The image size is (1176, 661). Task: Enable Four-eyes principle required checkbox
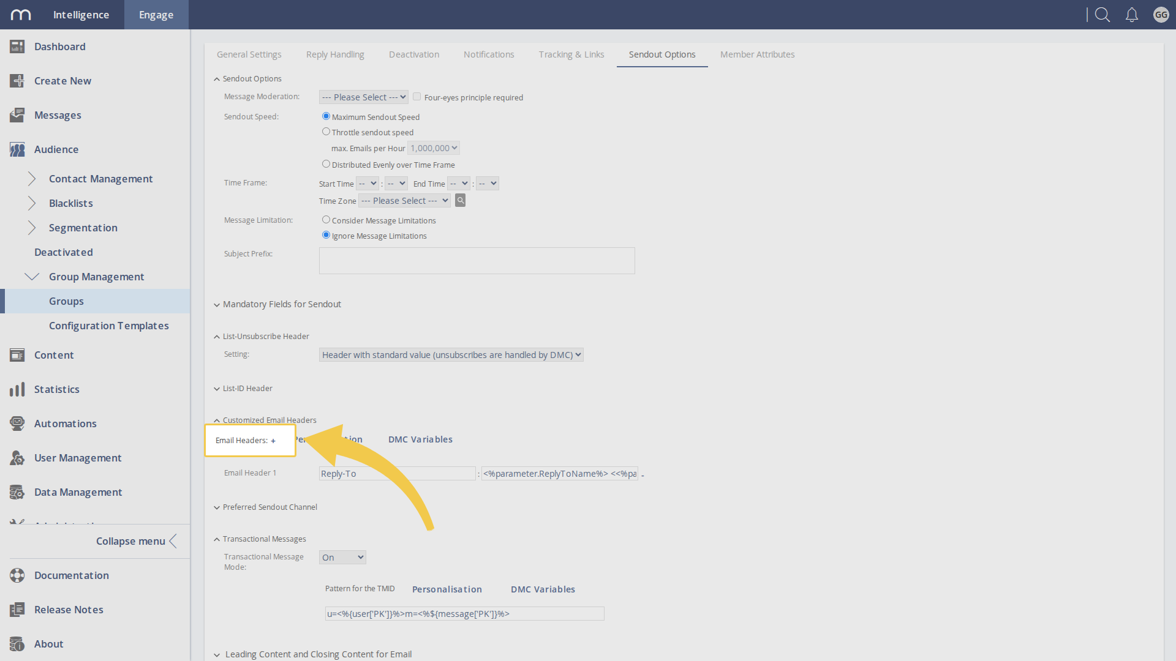pos(417,97)
